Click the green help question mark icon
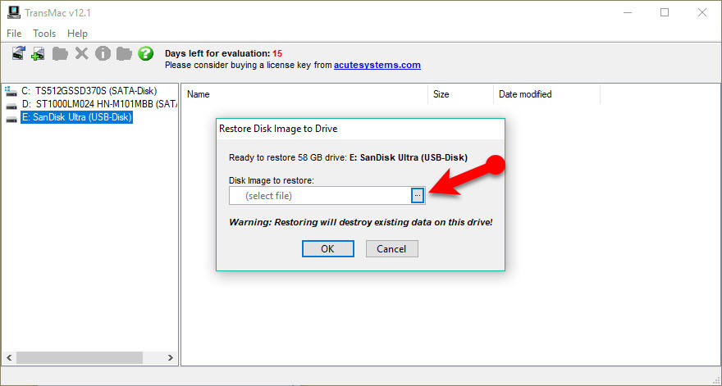Image resolution: width=722 pixels, height=386 pixels. point(145,53)
